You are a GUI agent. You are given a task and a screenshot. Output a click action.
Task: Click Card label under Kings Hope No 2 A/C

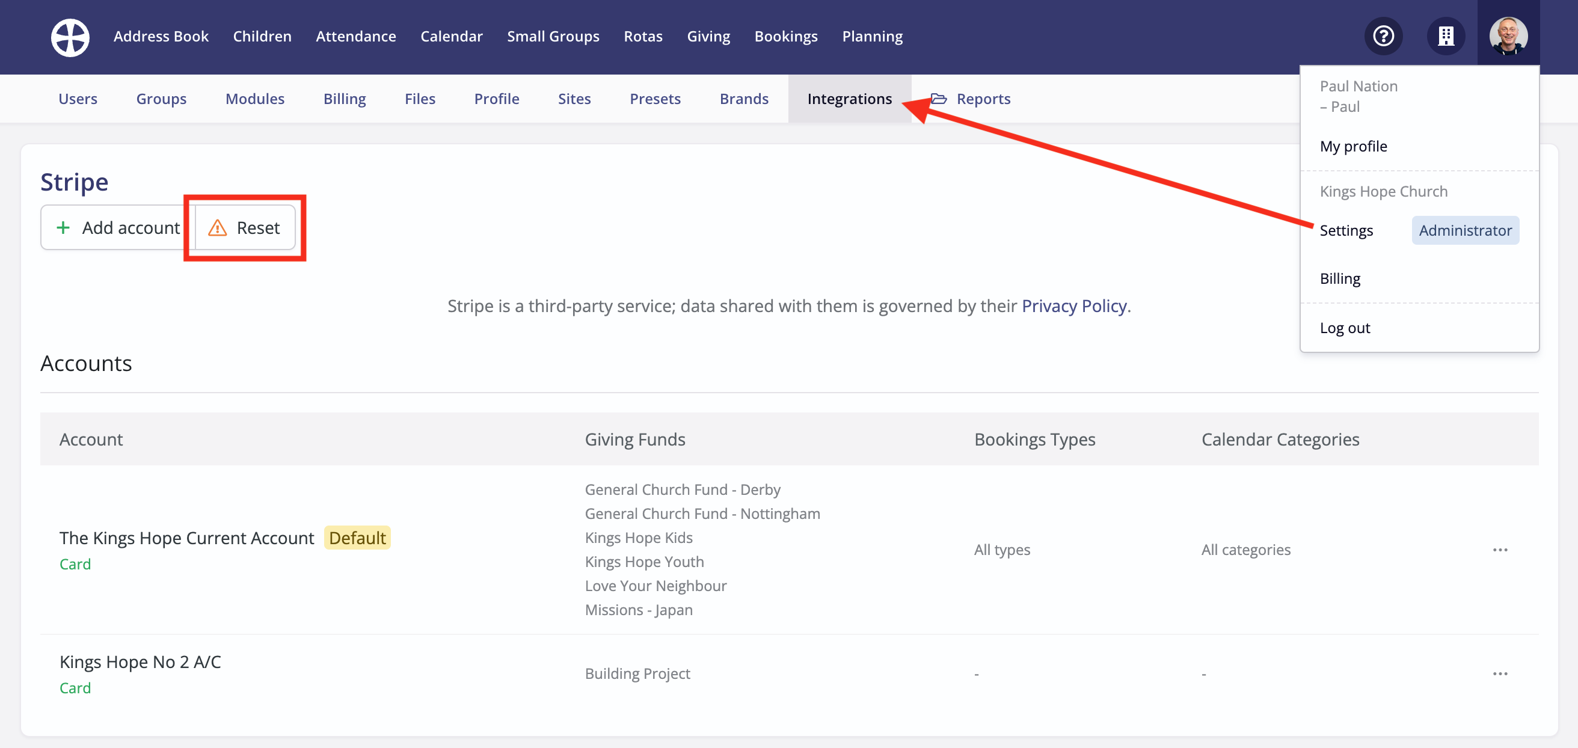[75, 688]
